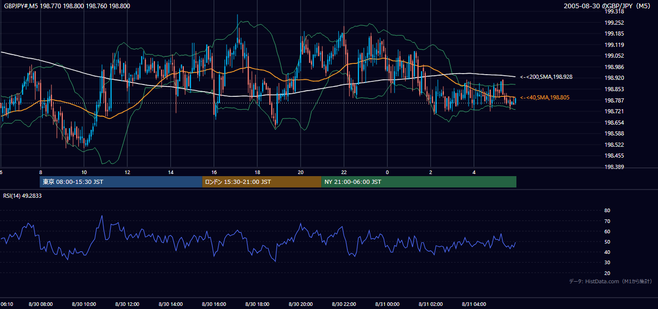This screenshot has height=309, width=658.
Task: Click the 8/30 10:00 time label
Action: 83,304
